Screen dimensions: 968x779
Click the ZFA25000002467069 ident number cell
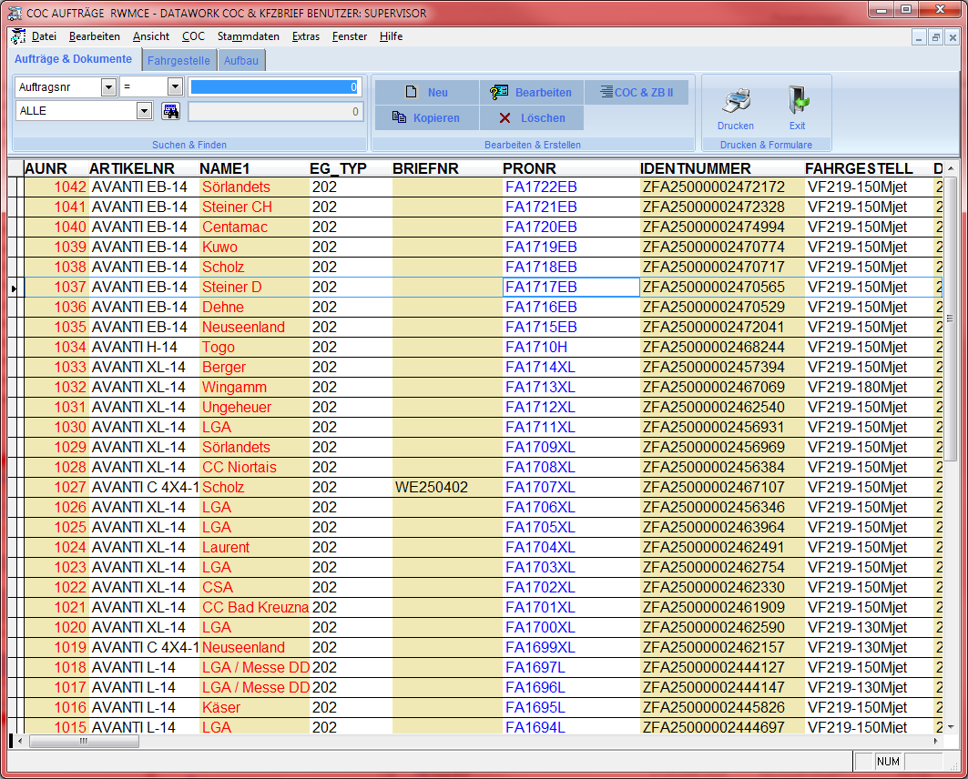tap(722, 388)
